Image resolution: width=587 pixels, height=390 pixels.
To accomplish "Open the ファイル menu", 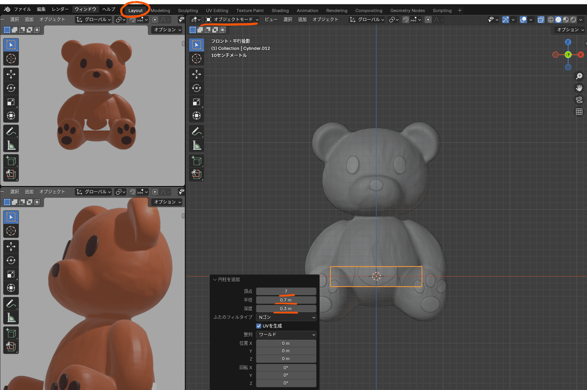I will pyautogui.click(x=22, y=9).
